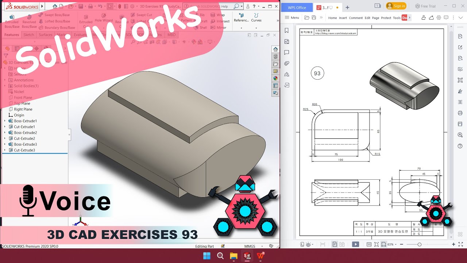Open the Appearances color-ball task pane icon
Screen dimensions: 467x263
(x=275, y=78)
